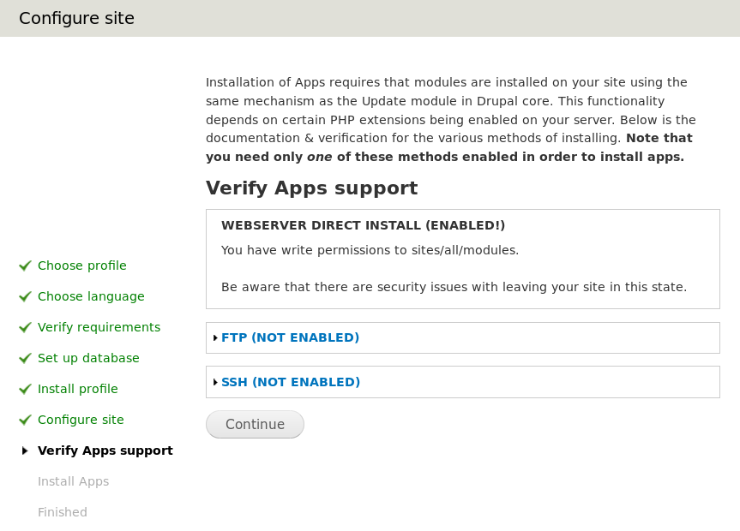Expand the SSH (NOT ENABLED) section
Screen dimensions: 740x531
click(290, 382)
